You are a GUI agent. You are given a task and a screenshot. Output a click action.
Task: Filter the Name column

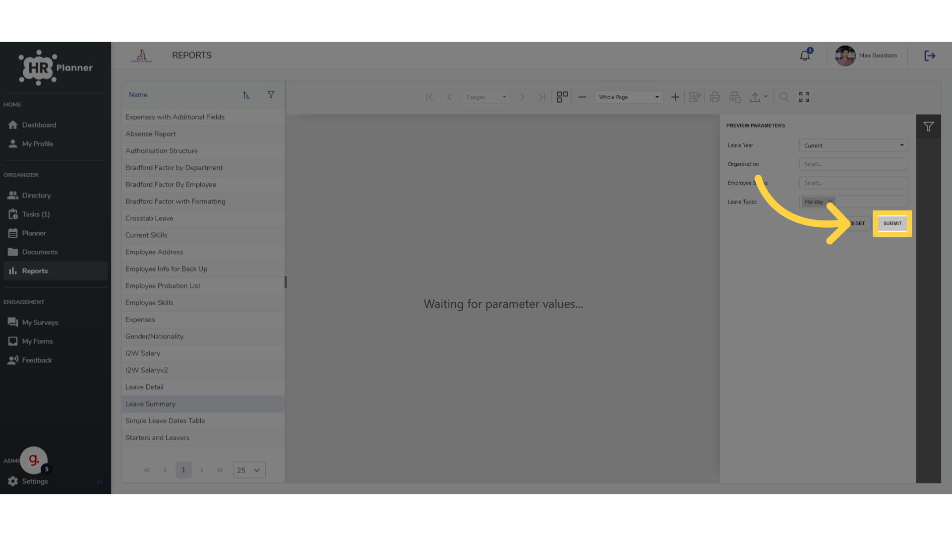(x=271, y=95)
